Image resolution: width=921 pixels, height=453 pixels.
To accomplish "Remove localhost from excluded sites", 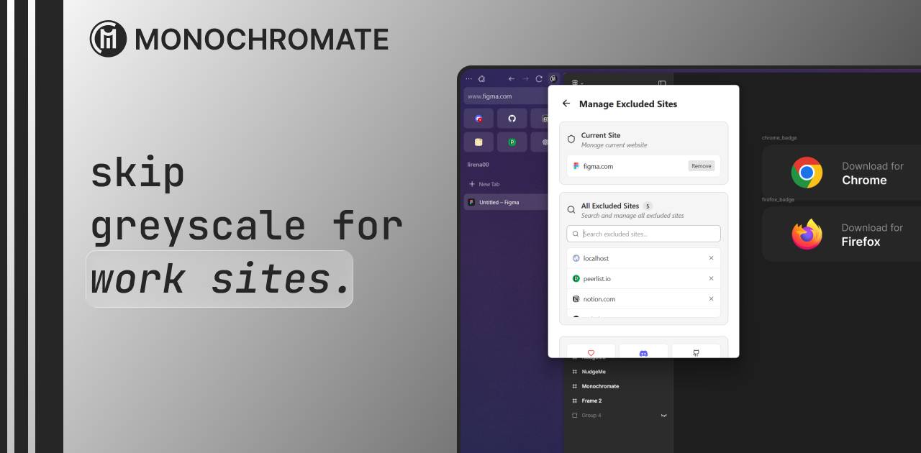I will tap(711, 258).
